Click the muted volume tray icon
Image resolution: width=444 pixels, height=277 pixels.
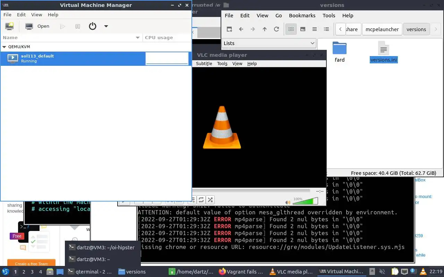[x=383, y=272]
